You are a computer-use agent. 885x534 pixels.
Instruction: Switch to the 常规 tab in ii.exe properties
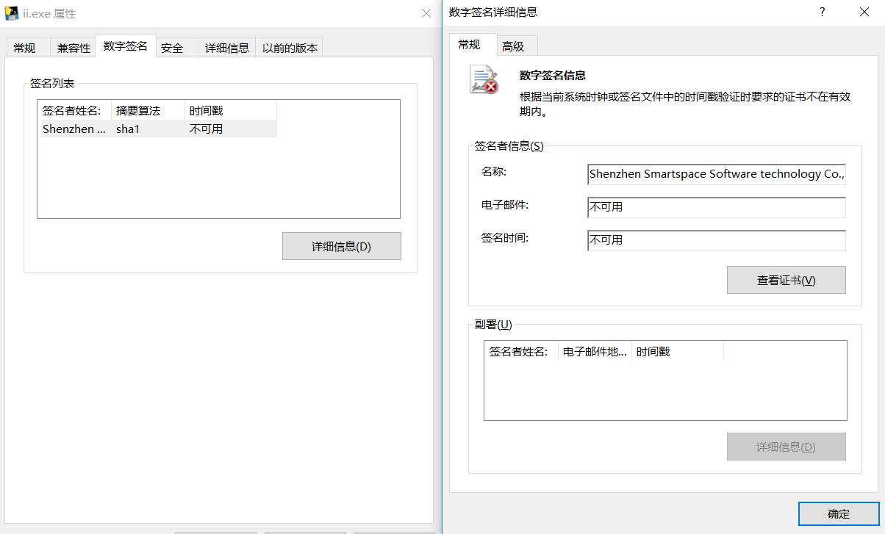[24, 48]
